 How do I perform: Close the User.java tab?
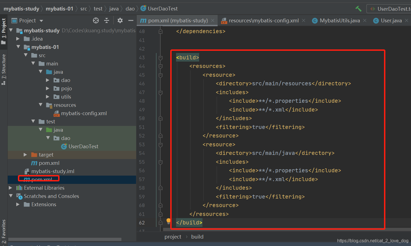[407, 20]
